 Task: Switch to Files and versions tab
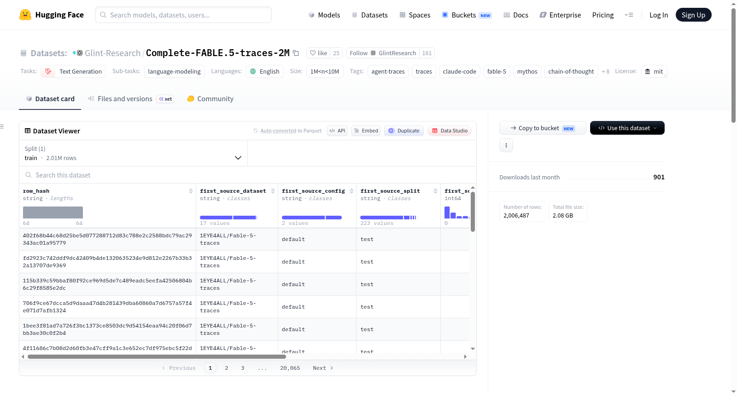point(131,98)
